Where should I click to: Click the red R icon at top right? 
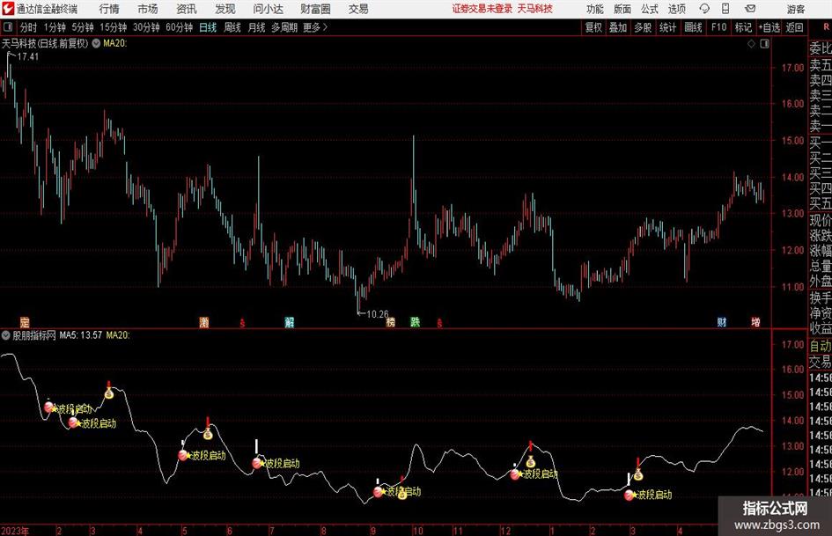(x=826, y=27)
